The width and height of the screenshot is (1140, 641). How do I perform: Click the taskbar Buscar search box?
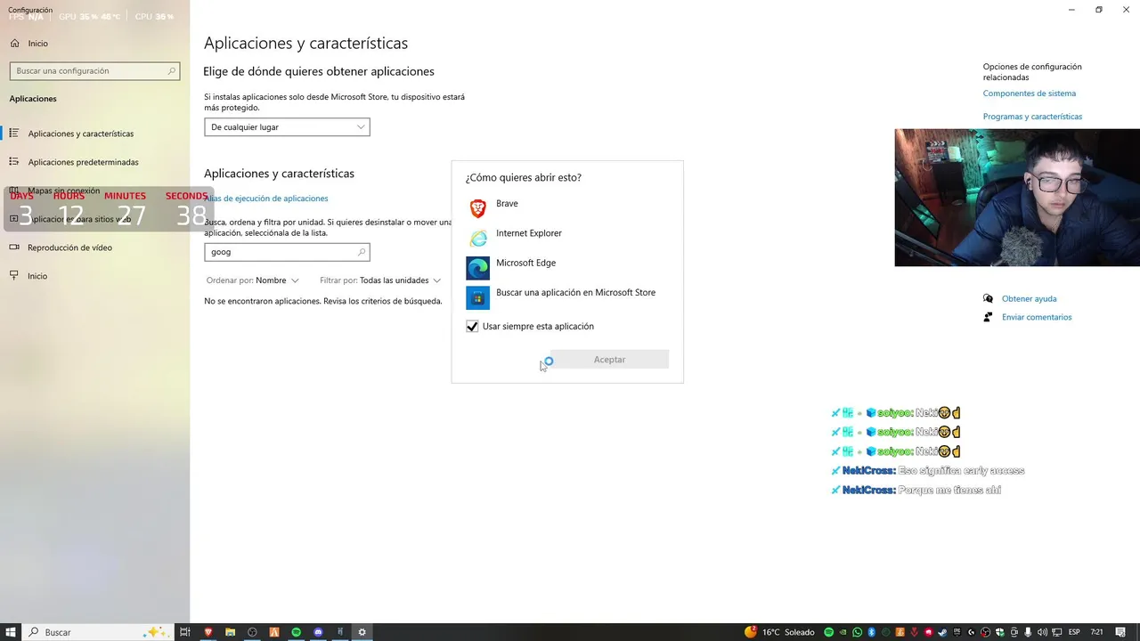[x=98, y=632]
